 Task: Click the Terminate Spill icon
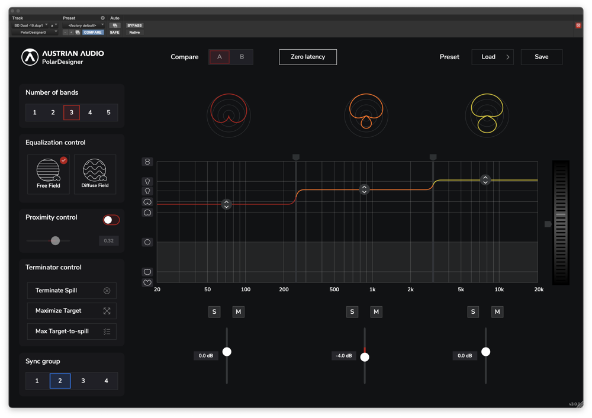click(x=107, y=291)
